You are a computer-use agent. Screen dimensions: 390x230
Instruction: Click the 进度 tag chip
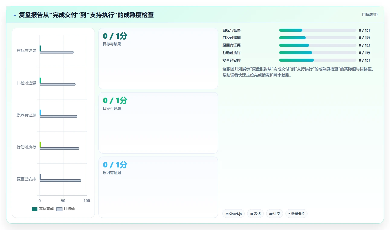(274, 214)
